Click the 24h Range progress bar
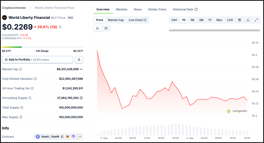This screenshot has width=264, height=143. point(43,47)
